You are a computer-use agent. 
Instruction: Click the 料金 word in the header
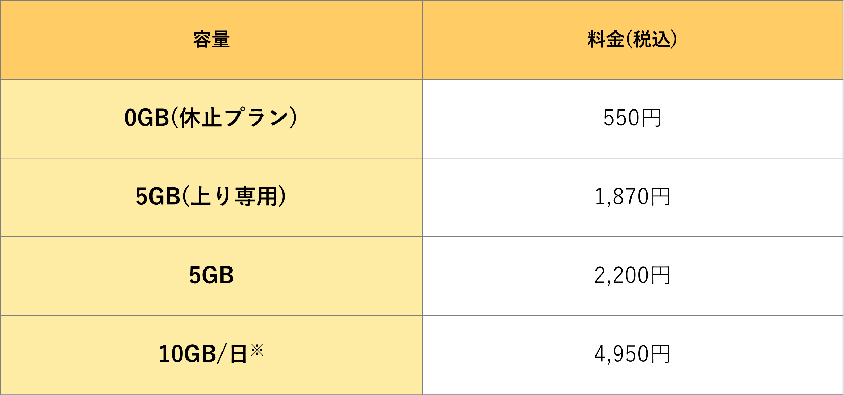click(606, 39)
